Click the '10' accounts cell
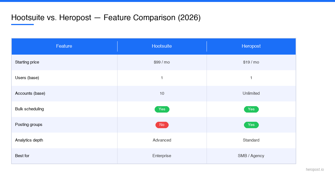The width and height of the screenshot is (335, 185). tap(162, 93)
